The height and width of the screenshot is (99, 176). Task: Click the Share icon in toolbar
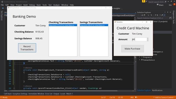[x=158, y=5]
